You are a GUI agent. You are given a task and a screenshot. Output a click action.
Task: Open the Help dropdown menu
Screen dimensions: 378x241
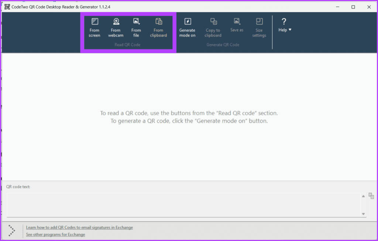point(285,25)
